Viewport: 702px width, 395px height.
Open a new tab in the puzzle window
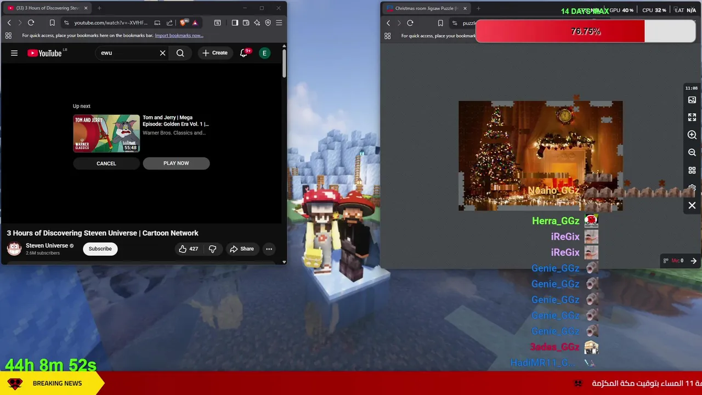click(x=478, y=8)
